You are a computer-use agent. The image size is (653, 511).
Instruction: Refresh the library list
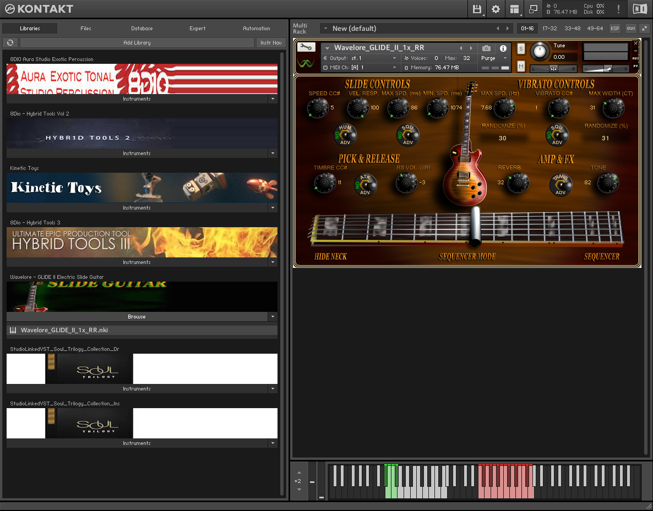point(10,42)
